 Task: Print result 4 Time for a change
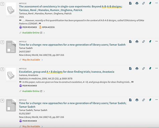(x=137, y=100)
